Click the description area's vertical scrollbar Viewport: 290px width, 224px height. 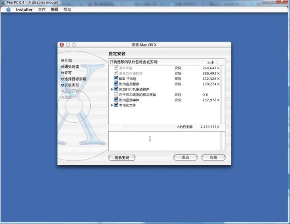[223, 141]
